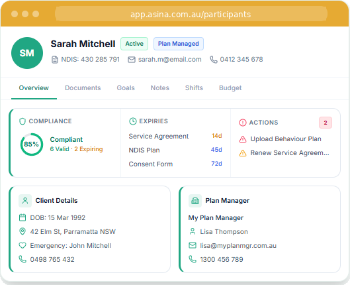Screen dimensions: 350x285
Task: Click the person icon beside Lisa Thompson
Action: 193,231
